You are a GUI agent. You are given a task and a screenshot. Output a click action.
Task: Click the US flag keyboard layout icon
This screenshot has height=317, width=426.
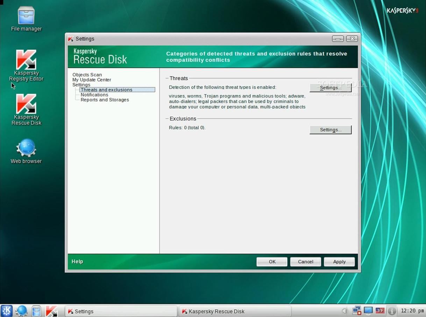click(380, 311)
